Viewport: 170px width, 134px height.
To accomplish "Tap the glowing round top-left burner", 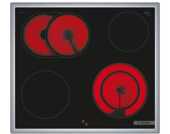I will click(68, 35).
